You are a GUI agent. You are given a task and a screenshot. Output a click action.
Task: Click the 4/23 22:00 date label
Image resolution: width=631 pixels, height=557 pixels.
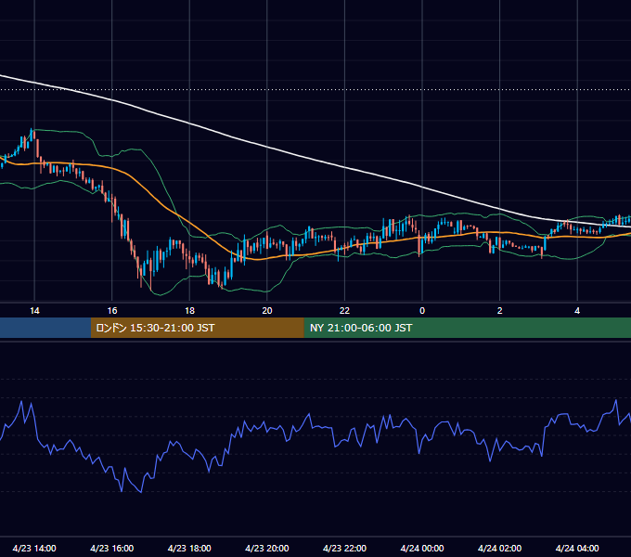click(x=344, y=548)
